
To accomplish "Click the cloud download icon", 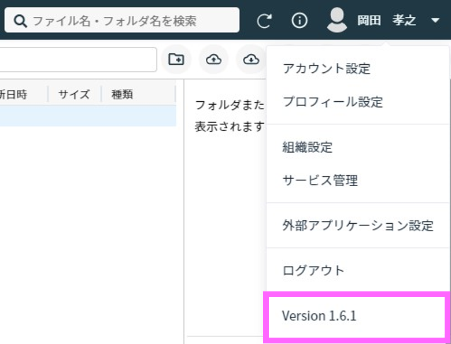I will coord(251,59).
